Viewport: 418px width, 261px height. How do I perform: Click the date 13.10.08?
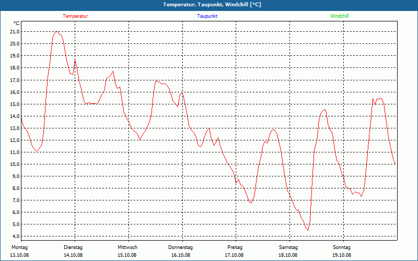coord(19,255)
